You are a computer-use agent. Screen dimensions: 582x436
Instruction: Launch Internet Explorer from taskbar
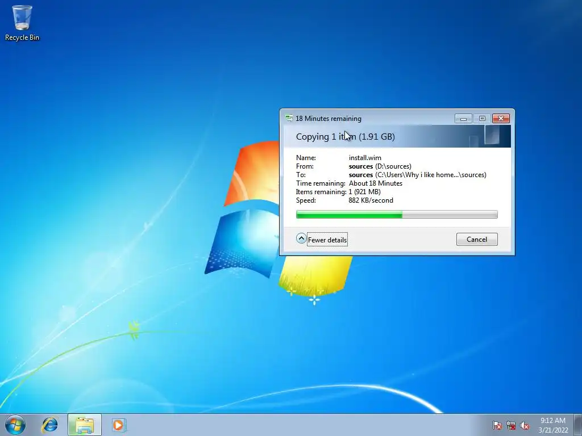[x=50, y=425]
